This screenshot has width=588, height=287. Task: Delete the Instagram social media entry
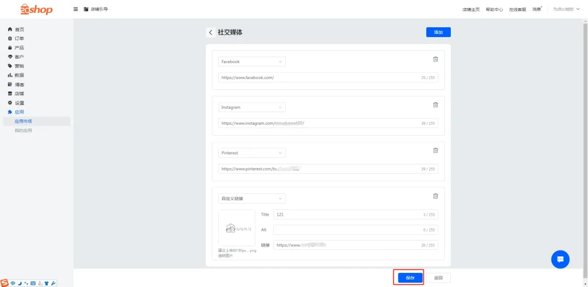436,105
